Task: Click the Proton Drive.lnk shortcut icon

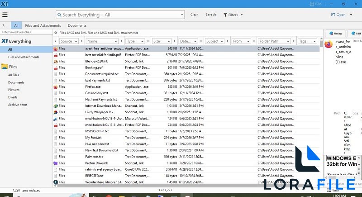Action: click(55, 163)
